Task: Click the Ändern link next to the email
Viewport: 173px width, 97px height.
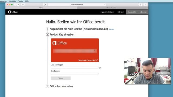Action: coord(112,29)
